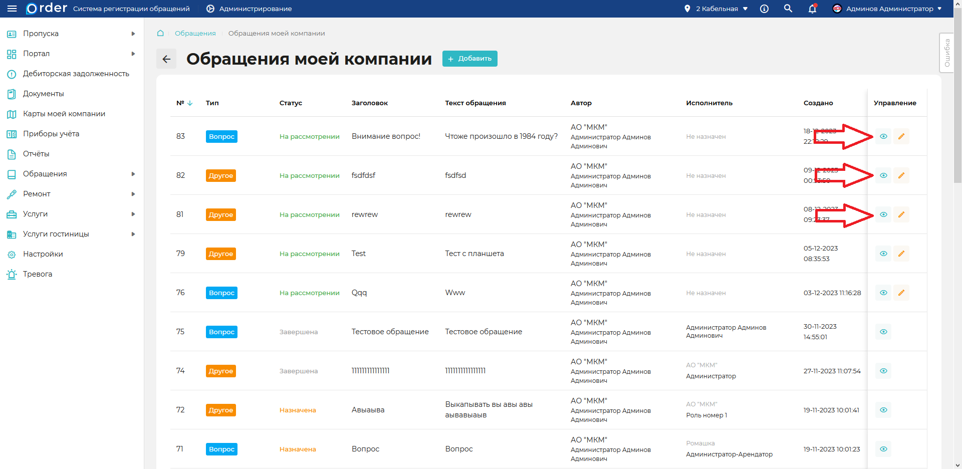The height and width of the screenshot is (469, 962).
Task: View request 75 via eye icon
Action: [x=883, y=332]
